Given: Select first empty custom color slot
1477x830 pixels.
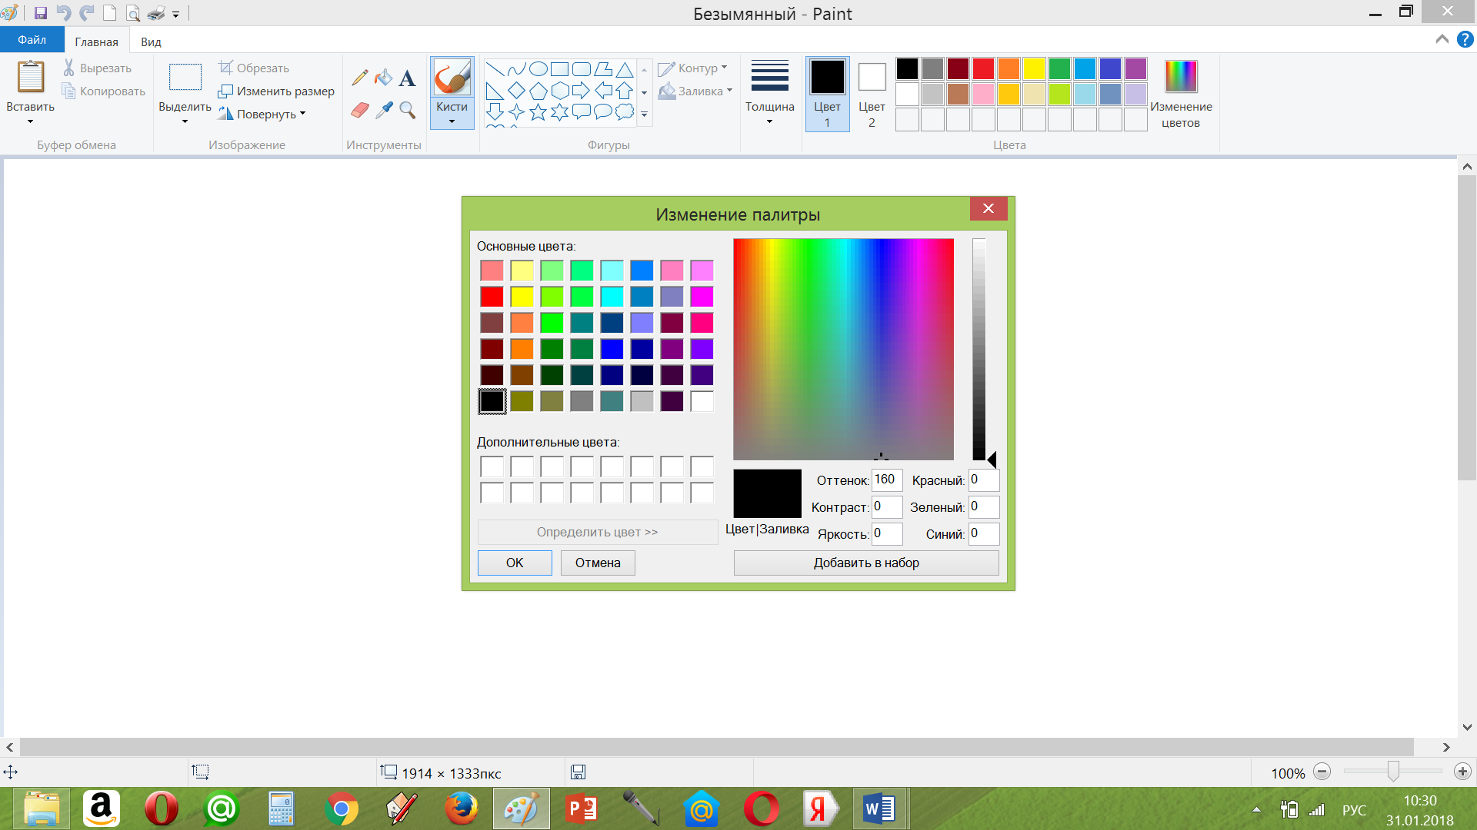Looking at the screenshot, I should (x=492, y=466).
